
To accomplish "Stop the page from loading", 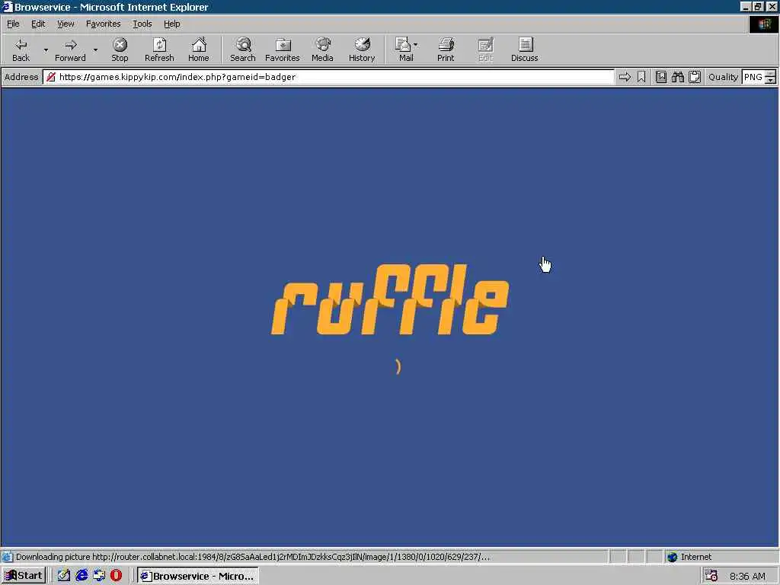I will [x=120, y=50].
